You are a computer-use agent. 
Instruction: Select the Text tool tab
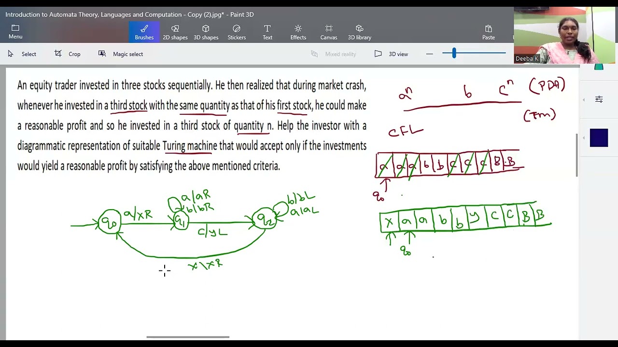pos(267,32)
